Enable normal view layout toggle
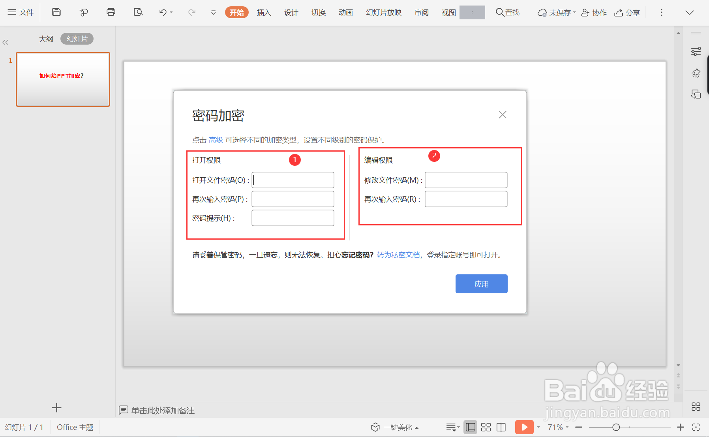The width and height of the screenshot is (709, 437). pyautogui.click(x=470, y=427)
